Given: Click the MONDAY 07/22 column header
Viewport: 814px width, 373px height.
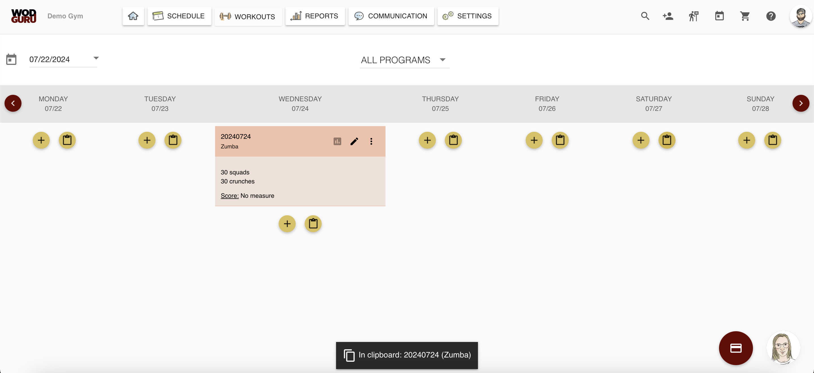Looking at the screenshot, I should [x=53, y=104].
